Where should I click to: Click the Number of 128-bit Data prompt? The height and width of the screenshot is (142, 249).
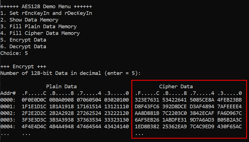71,73
